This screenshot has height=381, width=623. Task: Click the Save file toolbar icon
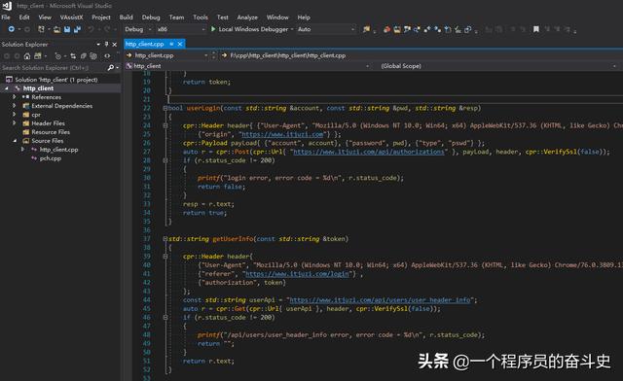pos(67,29)
